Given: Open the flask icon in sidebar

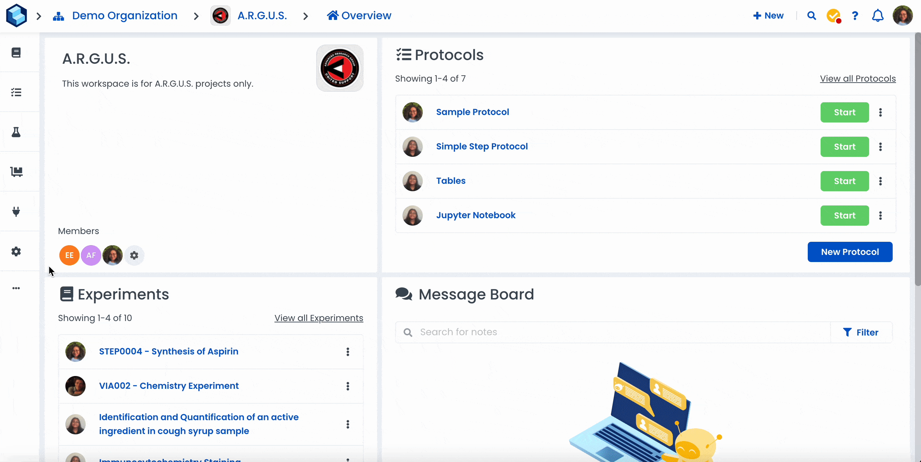Looking at the screenshot, I should [16, 132].
